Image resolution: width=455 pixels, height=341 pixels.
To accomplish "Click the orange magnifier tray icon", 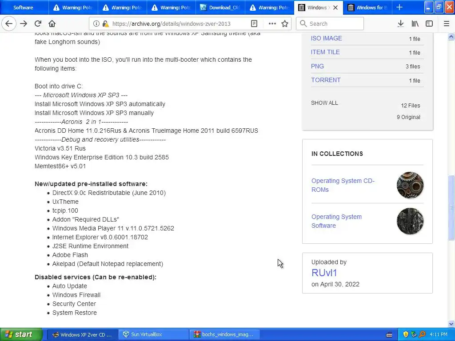I will point(422,335).
